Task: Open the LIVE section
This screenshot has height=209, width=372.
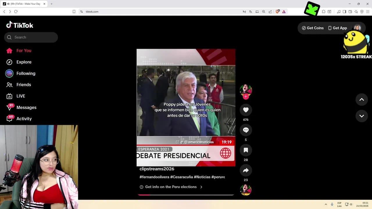Action: point(16,96)
